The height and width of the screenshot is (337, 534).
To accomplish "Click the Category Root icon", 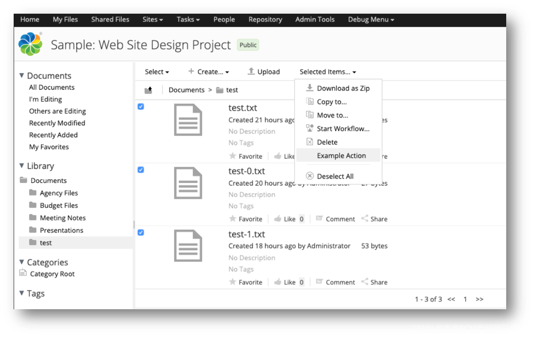I will pos(23,272).
